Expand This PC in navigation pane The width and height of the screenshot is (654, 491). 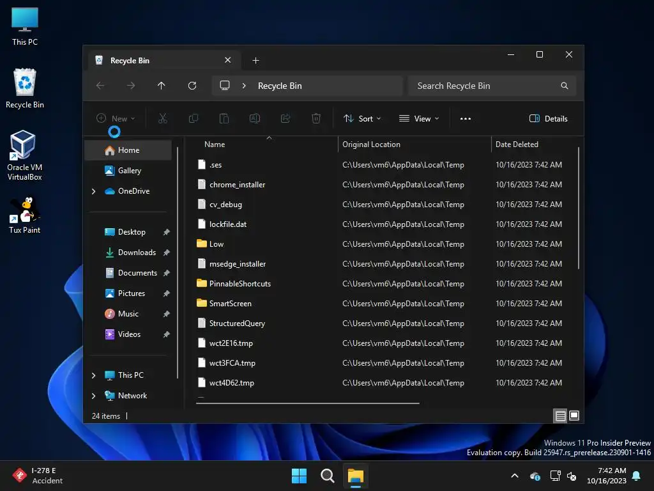[x=93, y=375]
